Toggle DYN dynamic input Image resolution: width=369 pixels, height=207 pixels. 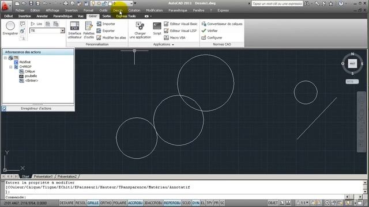coord(195,203)
